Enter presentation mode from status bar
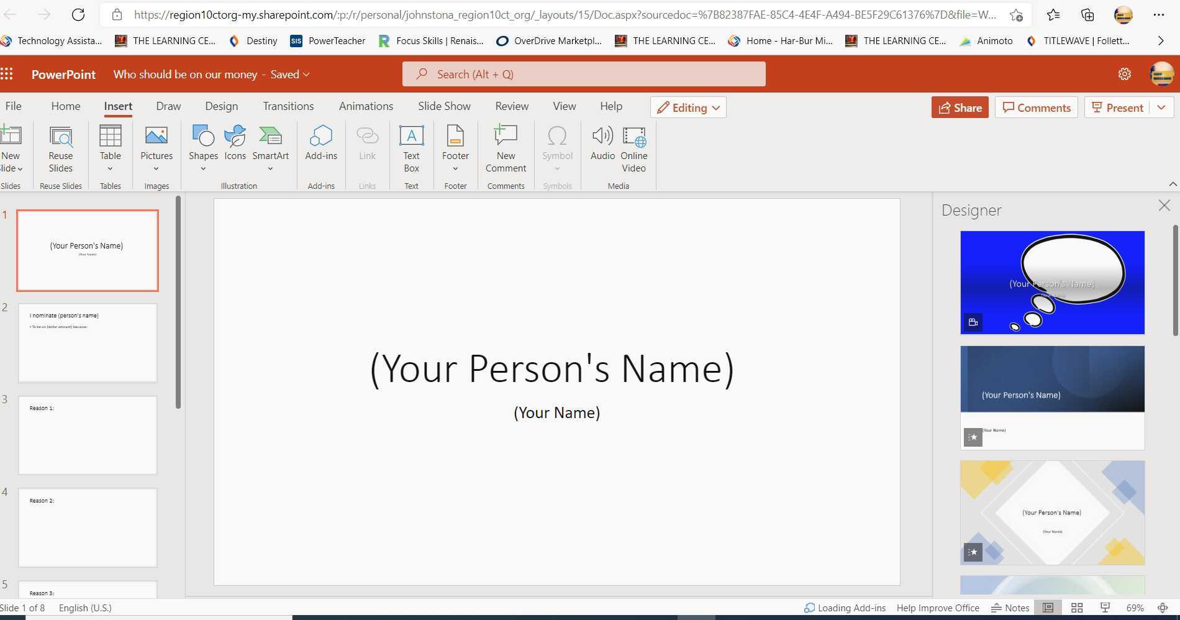The width and height of the screenshot is (1180, 620). click(1105, 608)
